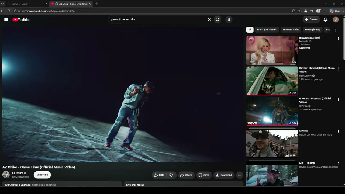Select the 'From Az Chike' chip
The height and width of the screenshot is (194, 345).
click(x=291, y=30)
